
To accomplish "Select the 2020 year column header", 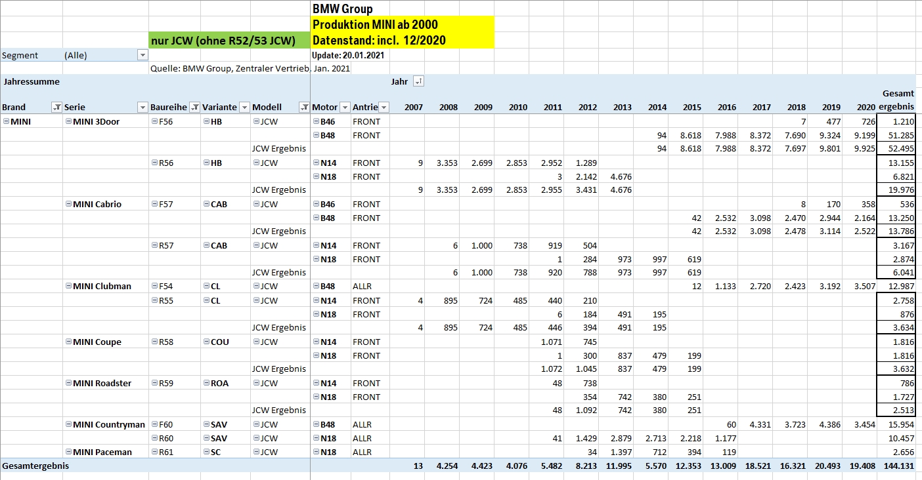I will [866, 107].
